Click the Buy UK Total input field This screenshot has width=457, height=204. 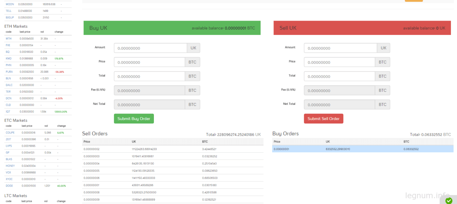150,76
